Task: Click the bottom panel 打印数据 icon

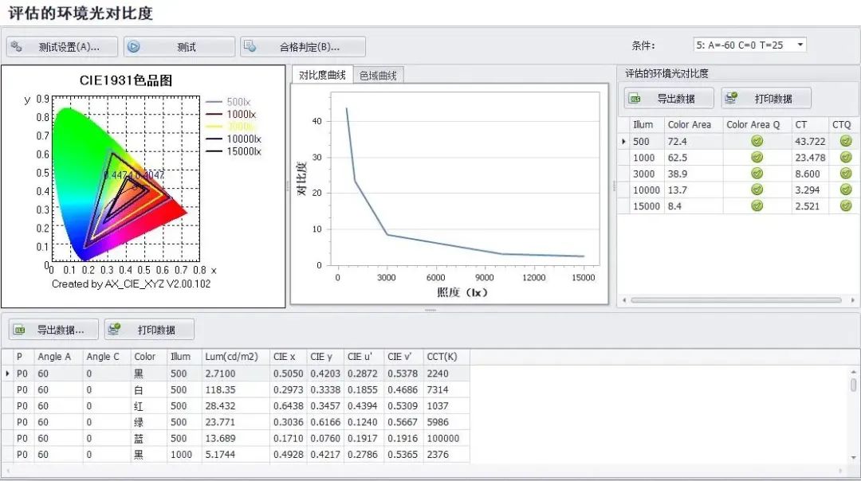Action: pos(113,329)
